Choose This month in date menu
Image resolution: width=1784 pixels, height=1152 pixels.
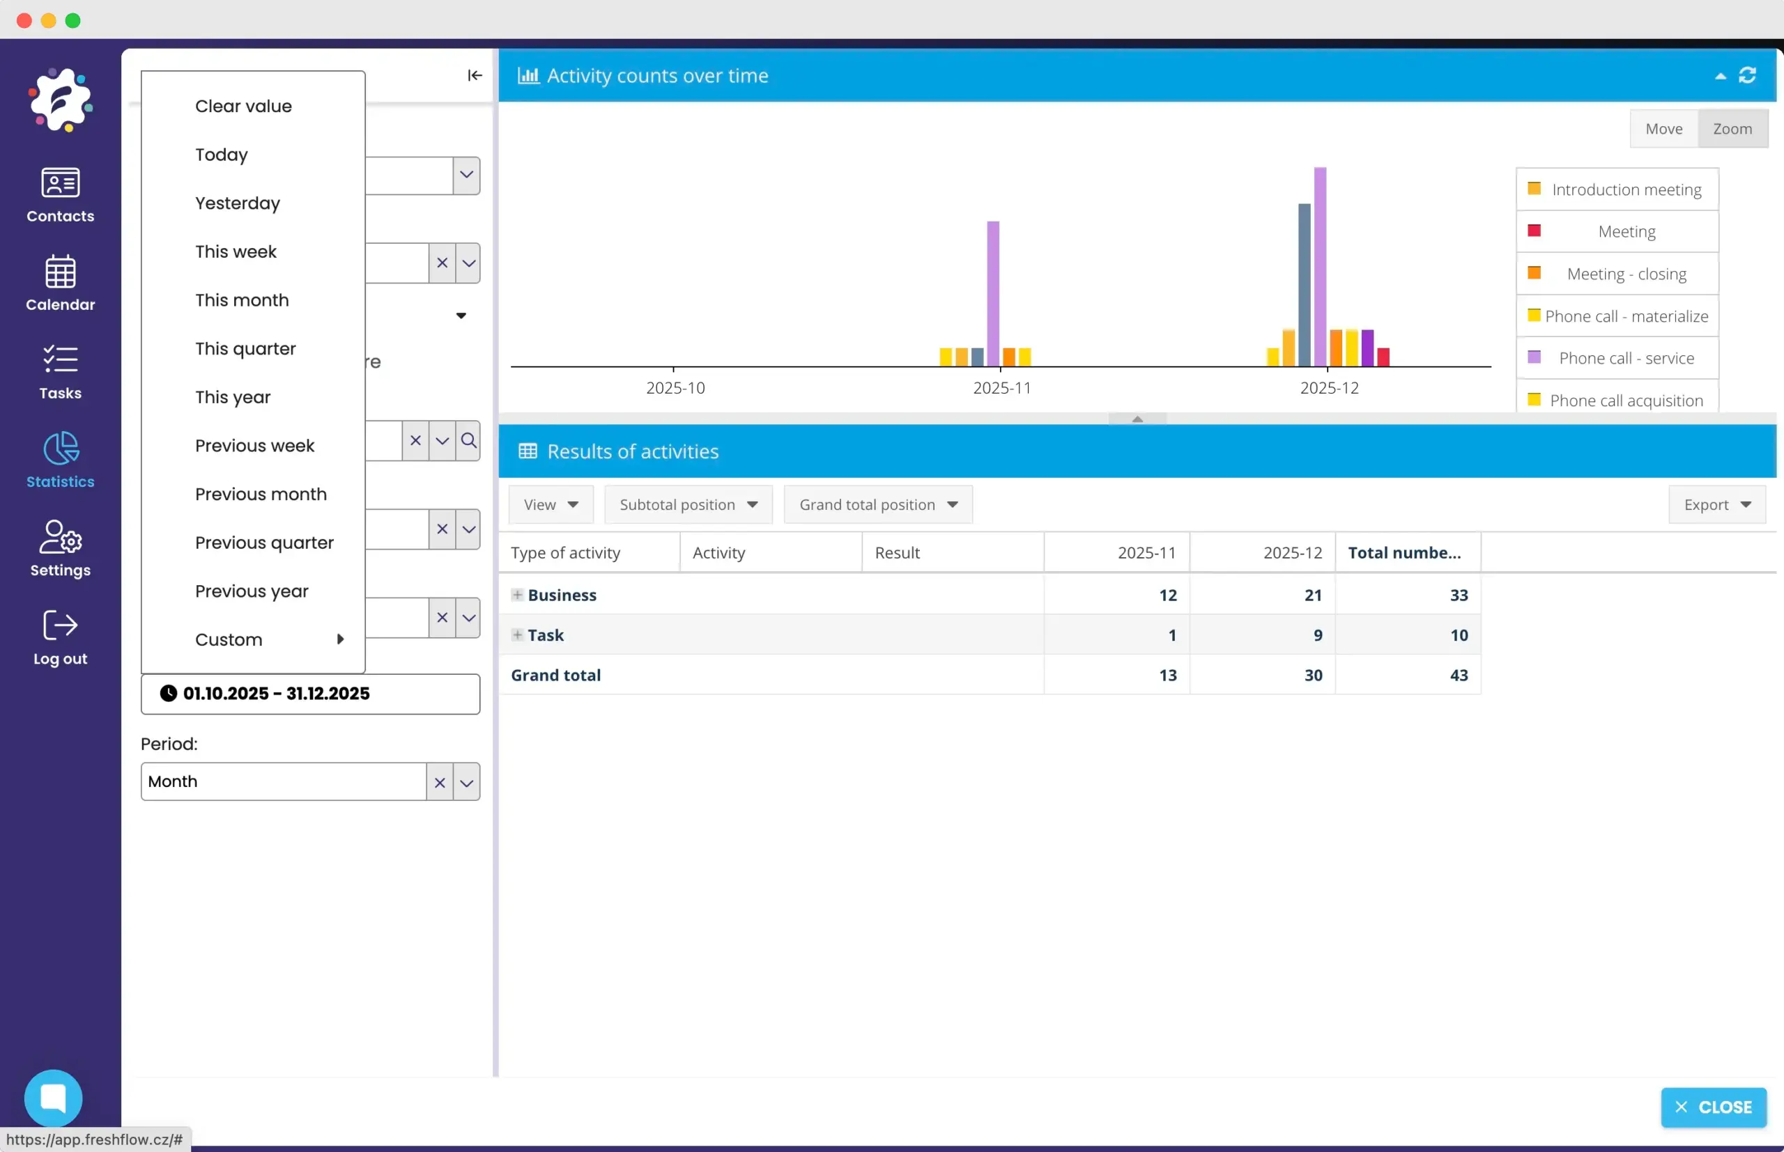tap(242, 300)
